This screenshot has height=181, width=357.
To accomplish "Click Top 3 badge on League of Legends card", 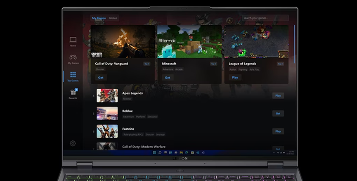I will point(280,64).
